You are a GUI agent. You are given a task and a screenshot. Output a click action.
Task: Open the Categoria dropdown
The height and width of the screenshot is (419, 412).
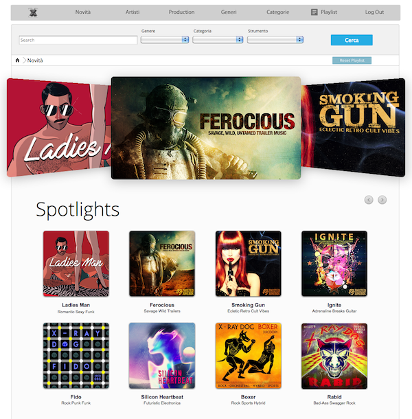click(218, 40)
